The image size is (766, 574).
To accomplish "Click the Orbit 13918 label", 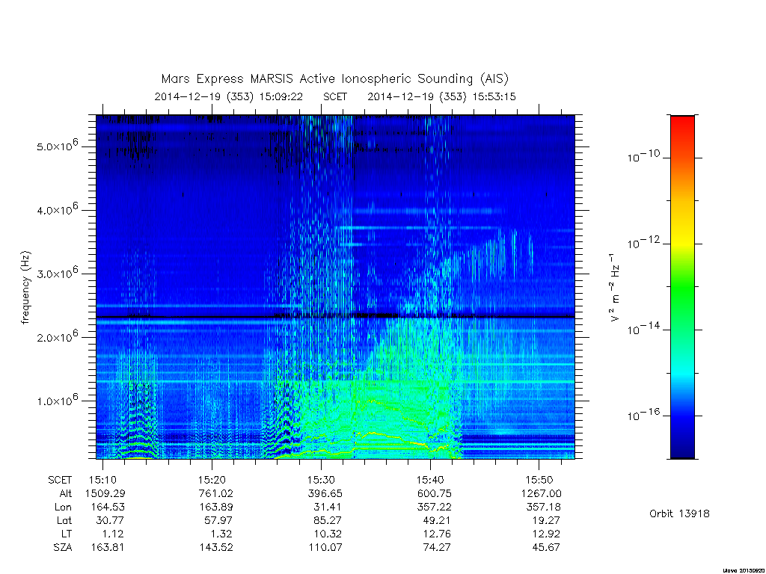I will pos(679,513).
